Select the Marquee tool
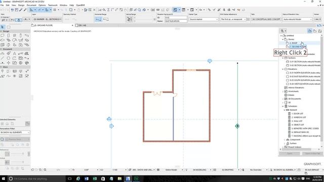 click(x=9, y=27)
